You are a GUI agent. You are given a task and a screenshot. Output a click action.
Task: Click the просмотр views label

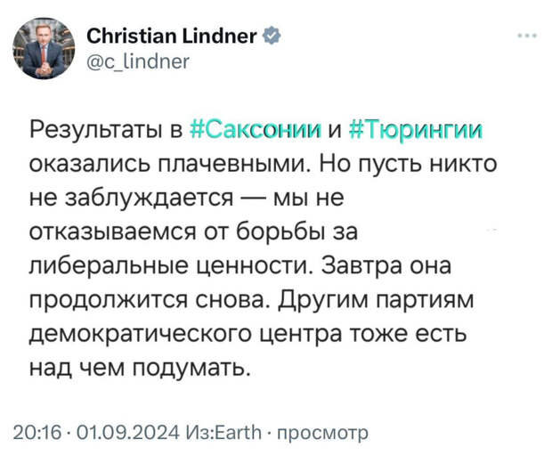coord(322,433)
